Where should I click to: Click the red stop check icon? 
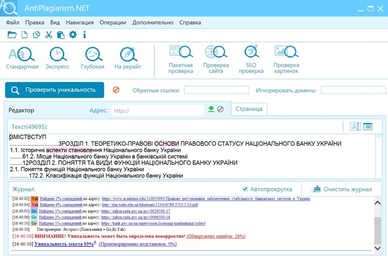pyautogui.click(x=116, y=90)
